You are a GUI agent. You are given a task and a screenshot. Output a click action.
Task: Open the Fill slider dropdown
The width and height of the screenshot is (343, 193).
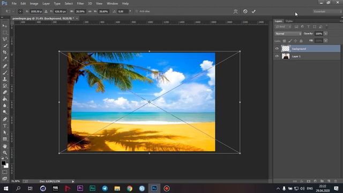click(326, 41)
